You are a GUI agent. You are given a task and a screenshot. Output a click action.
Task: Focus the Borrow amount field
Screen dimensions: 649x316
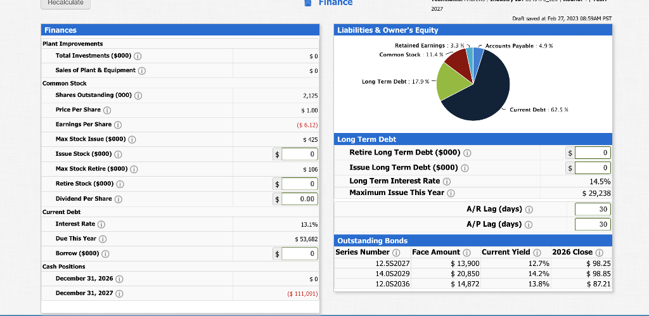coord(300,253)
